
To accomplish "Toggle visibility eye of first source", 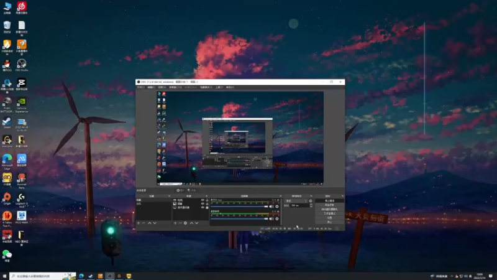I will click(203, 200).
